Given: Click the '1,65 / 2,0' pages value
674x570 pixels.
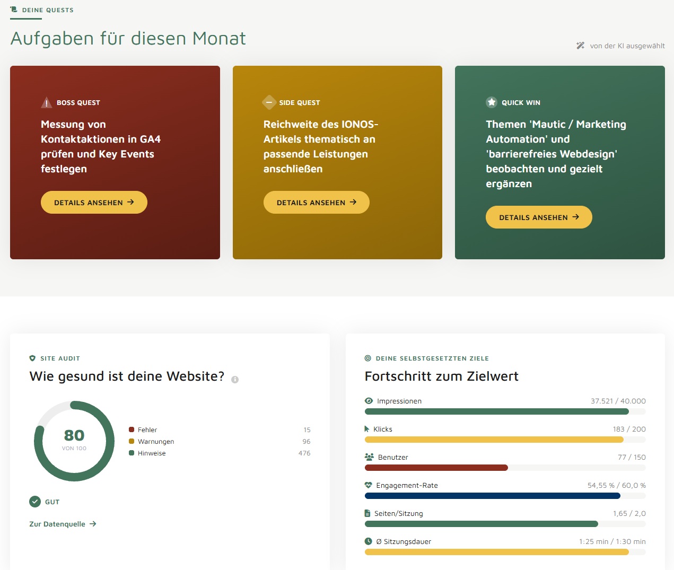Looking at the screenshot, I should 629,513.
